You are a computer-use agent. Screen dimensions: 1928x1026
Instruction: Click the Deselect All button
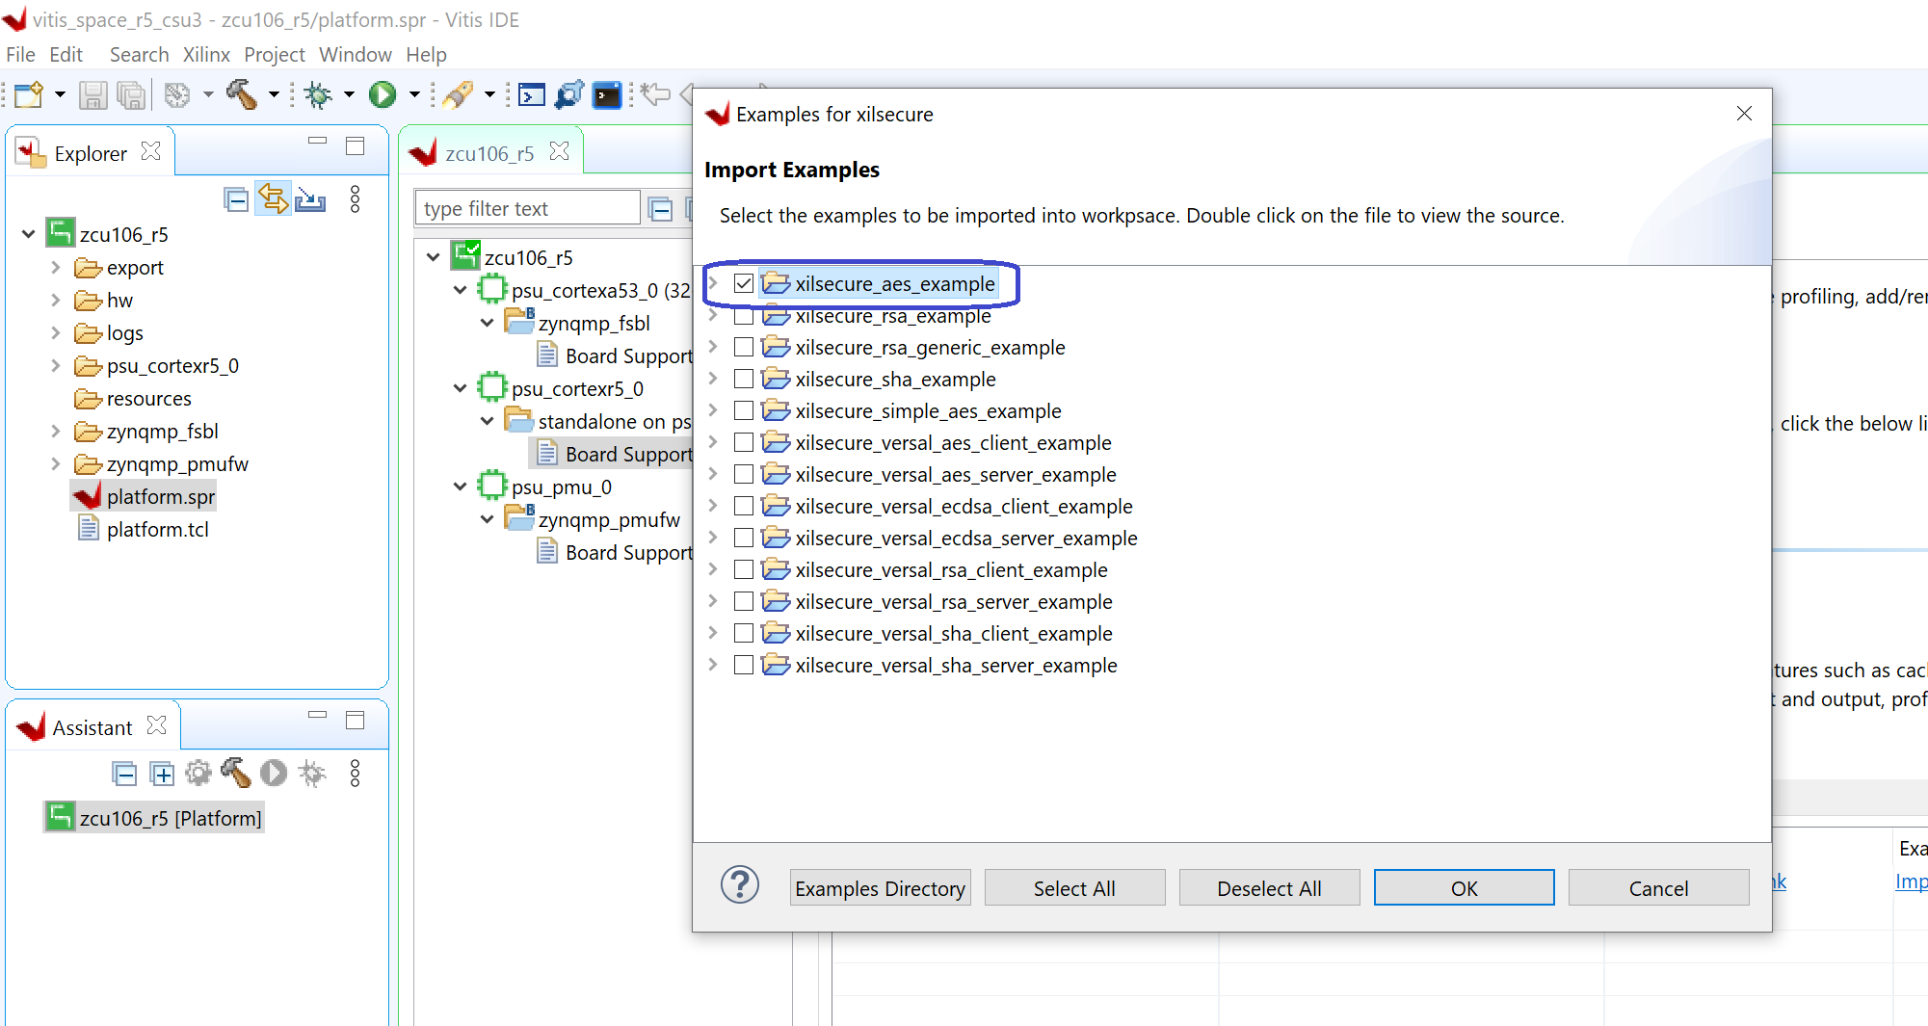coord(1270,888)
